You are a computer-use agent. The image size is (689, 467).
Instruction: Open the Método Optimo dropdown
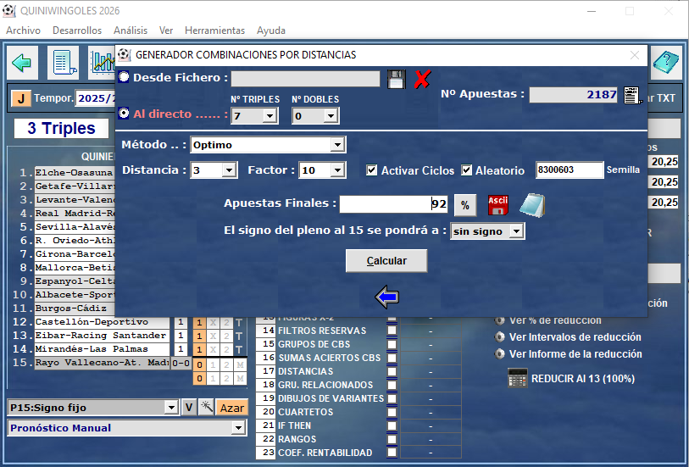(x=337, y=145)
